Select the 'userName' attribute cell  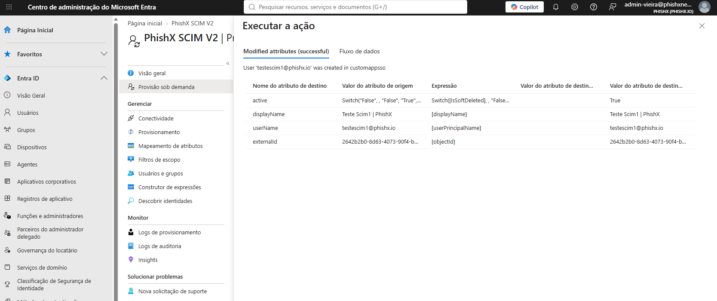point(265,128)
